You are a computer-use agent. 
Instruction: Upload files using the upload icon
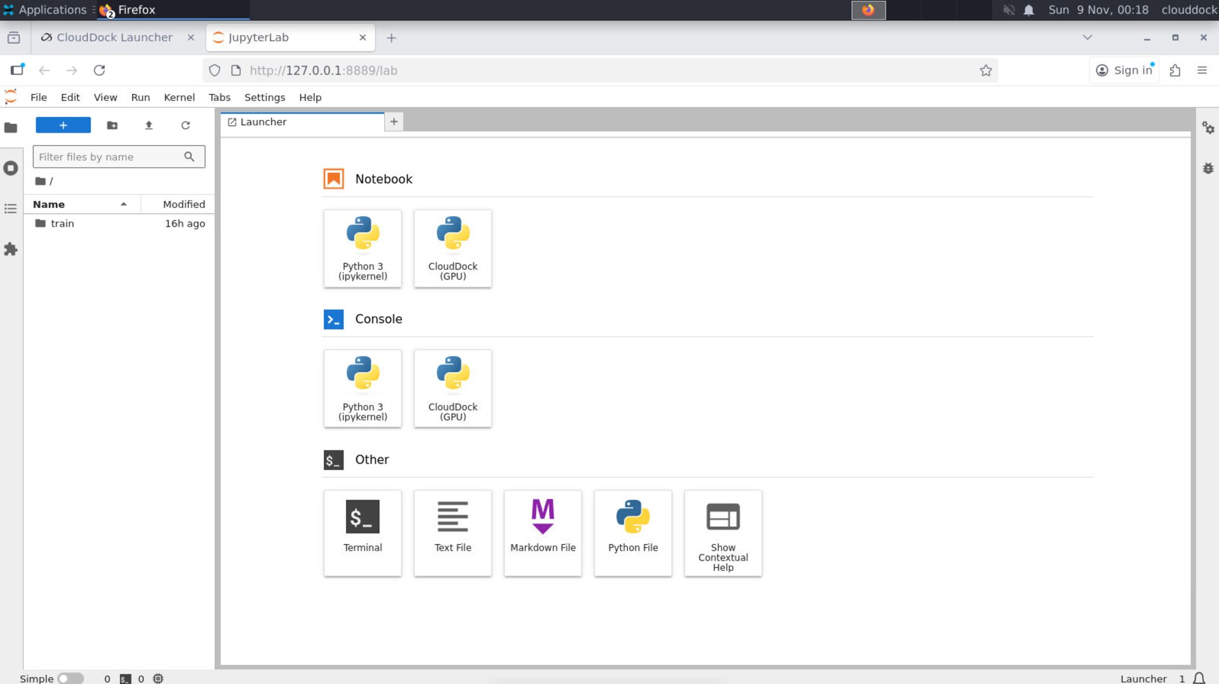[x=149, y=125]
